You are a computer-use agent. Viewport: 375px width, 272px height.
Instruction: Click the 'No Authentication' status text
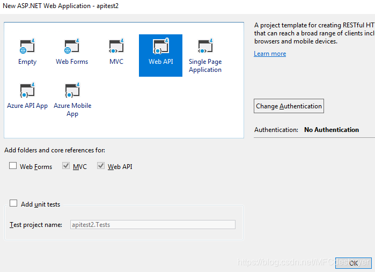point(332,130)
